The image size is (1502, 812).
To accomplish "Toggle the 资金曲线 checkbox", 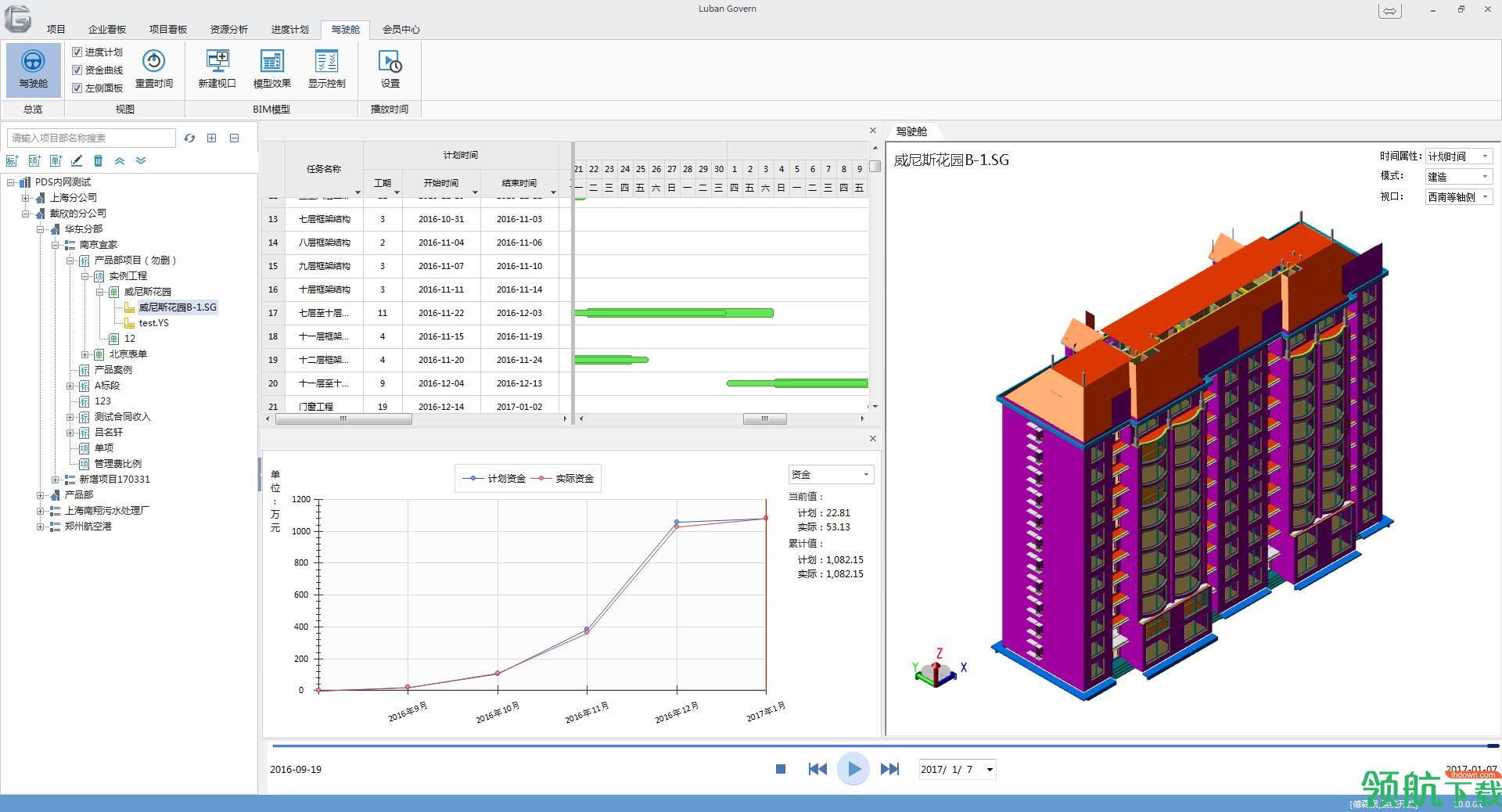I will (x=77, y=70).
